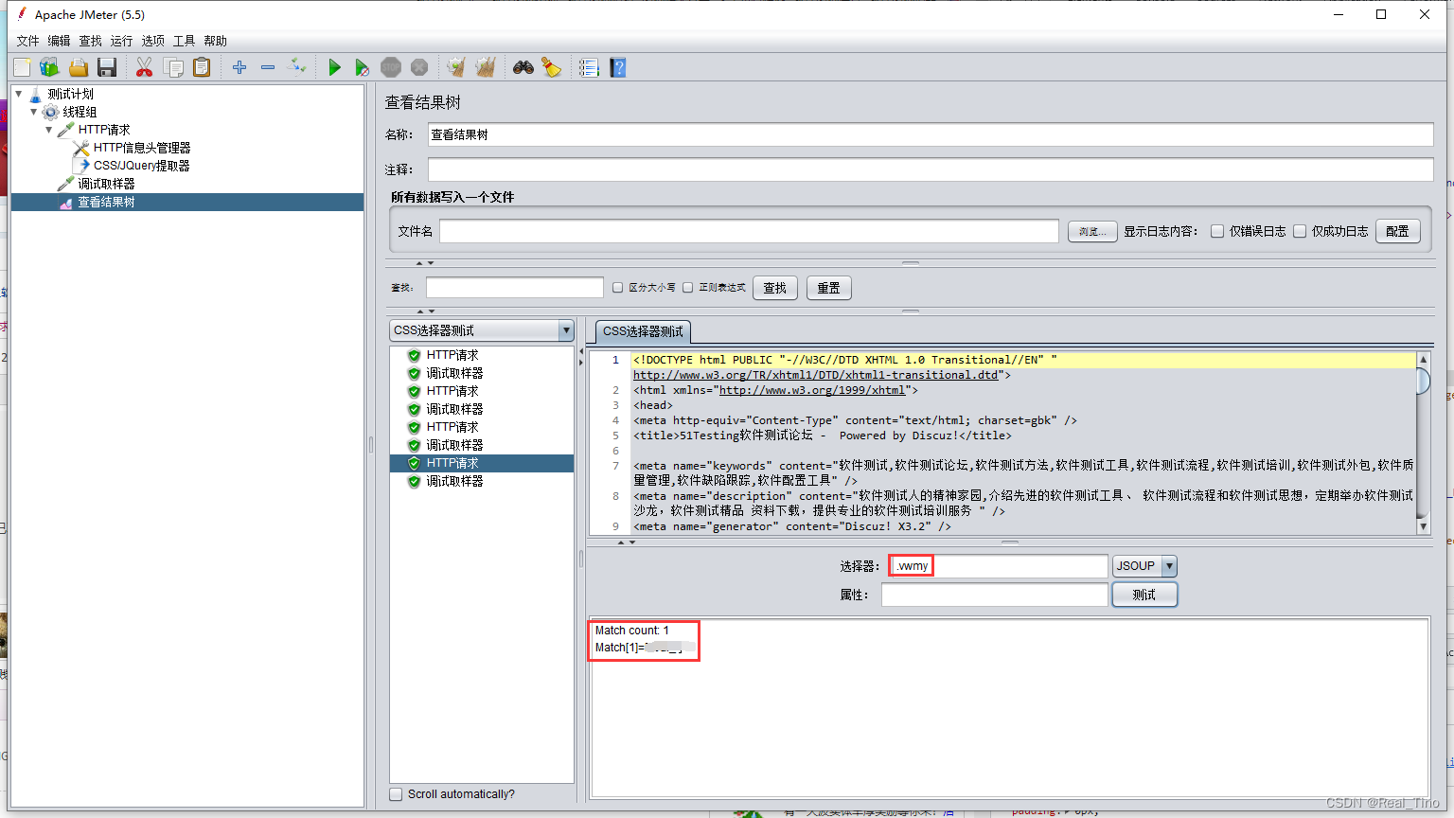Image resolution: width=1454 pixels, height=818 pixels.
Task: Click the 重置 button
Action: [829, 288]
